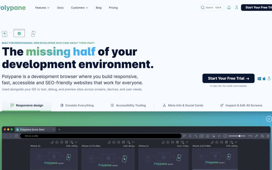Click the pencil edit icon in the app toolbar
272x170 pixels.
[x=256, y=136]
